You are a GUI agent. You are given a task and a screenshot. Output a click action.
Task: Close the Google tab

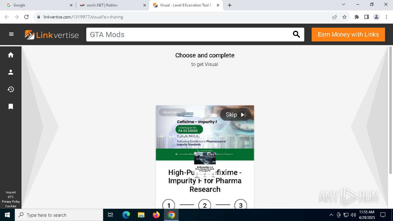[x=71, y=5]
